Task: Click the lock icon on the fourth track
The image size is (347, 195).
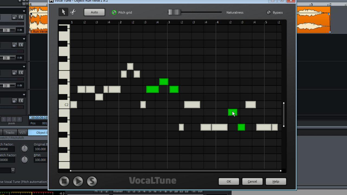Action: (14, 101)
